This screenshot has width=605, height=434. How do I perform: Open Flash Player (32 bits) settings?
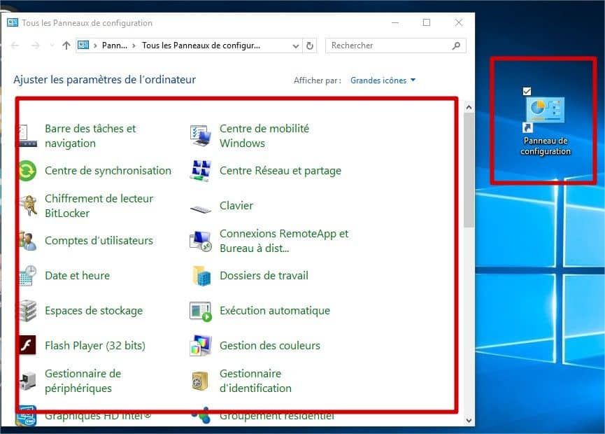tap(95, 345)
